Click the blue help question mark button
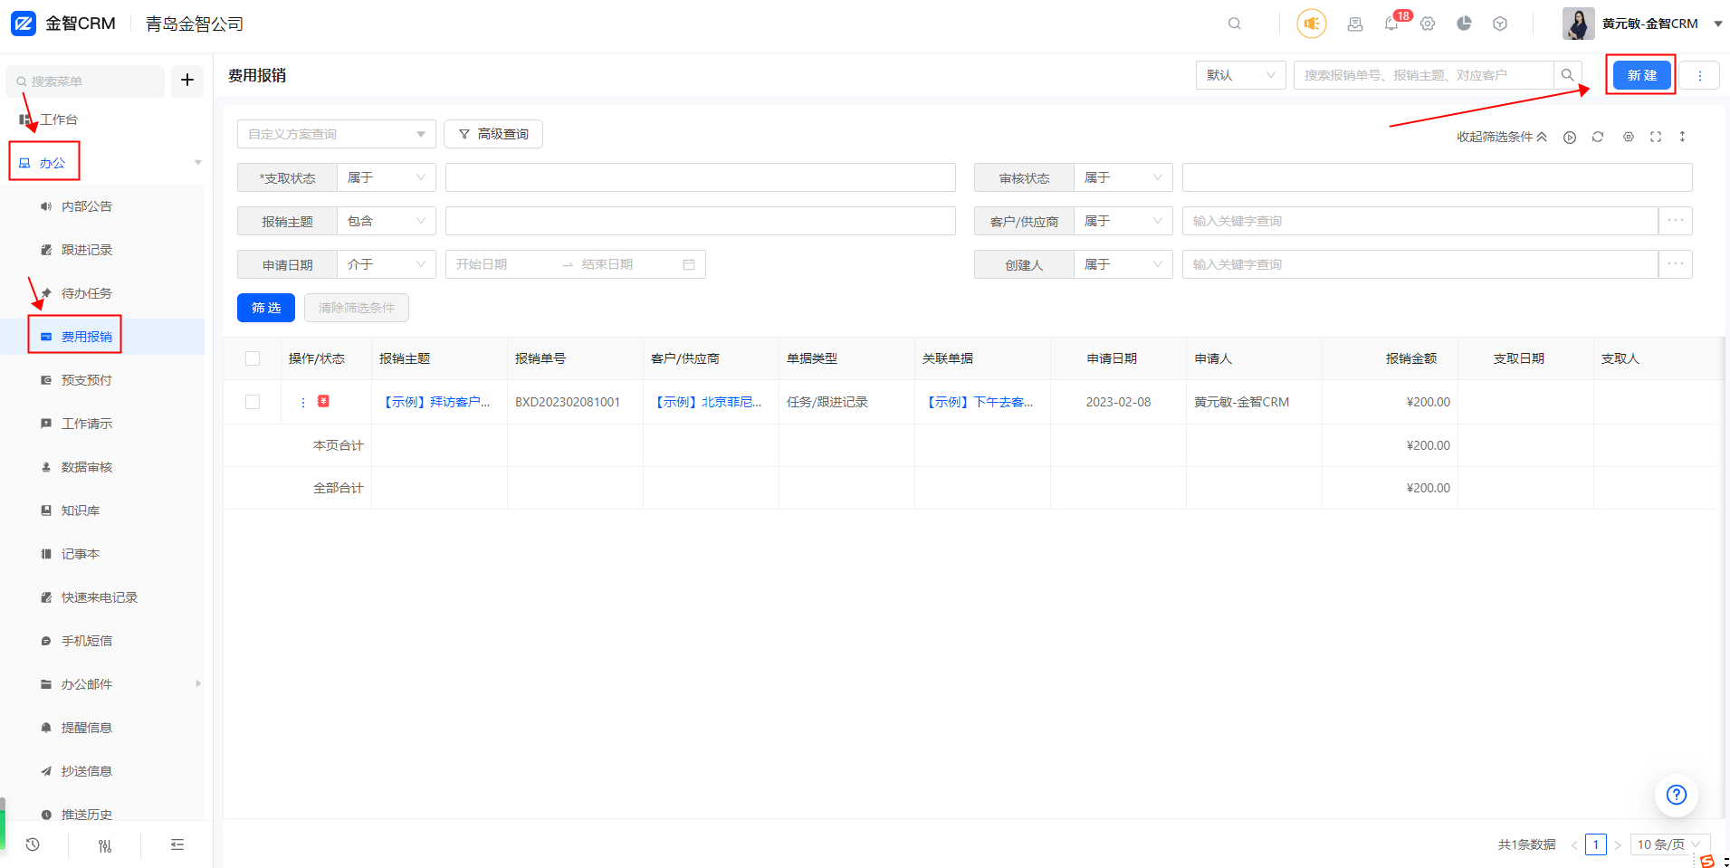The image size is (1730, 868). pyautogui.click(x=1677, y=795)
